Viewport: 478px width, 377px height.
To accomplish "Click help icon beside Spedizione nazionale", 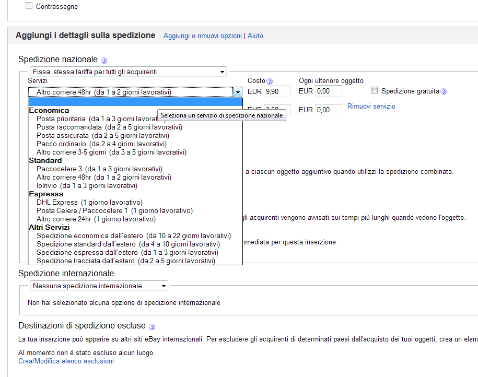I will click(104, 61).
